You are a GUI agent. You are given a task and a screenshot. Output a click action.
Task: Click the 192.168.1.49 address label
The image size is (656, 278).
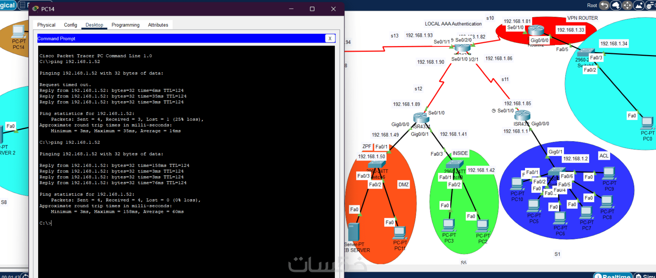(385, 135)
